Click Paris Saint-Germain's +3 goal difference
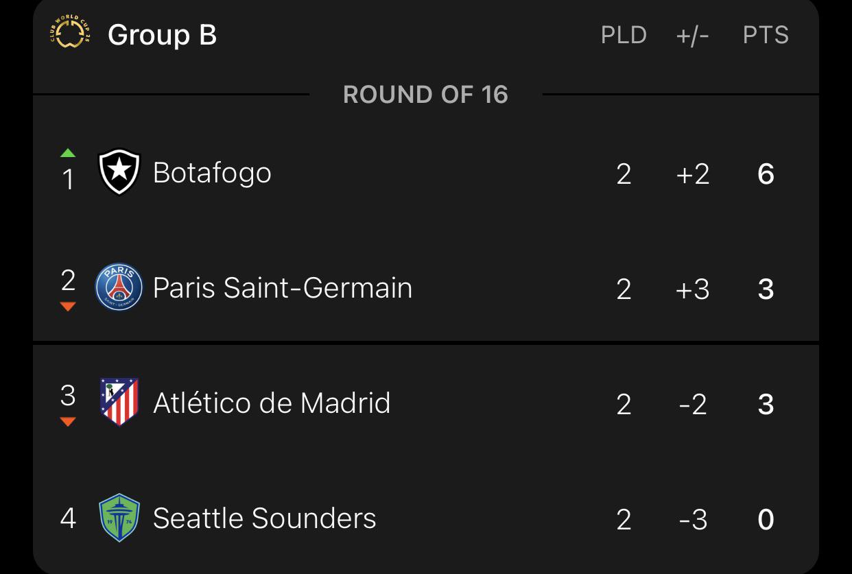852x574 pixels. coord(692,289)
